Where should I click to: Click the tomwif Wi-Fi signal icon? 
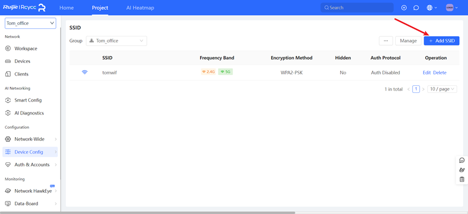[x=85, y=72]
